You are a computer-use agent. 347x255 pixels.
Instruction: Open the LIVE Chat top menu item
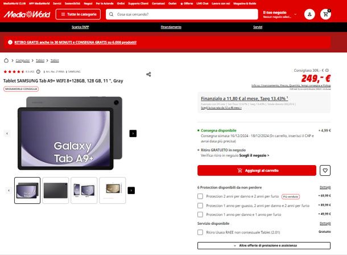coord(203,3)
